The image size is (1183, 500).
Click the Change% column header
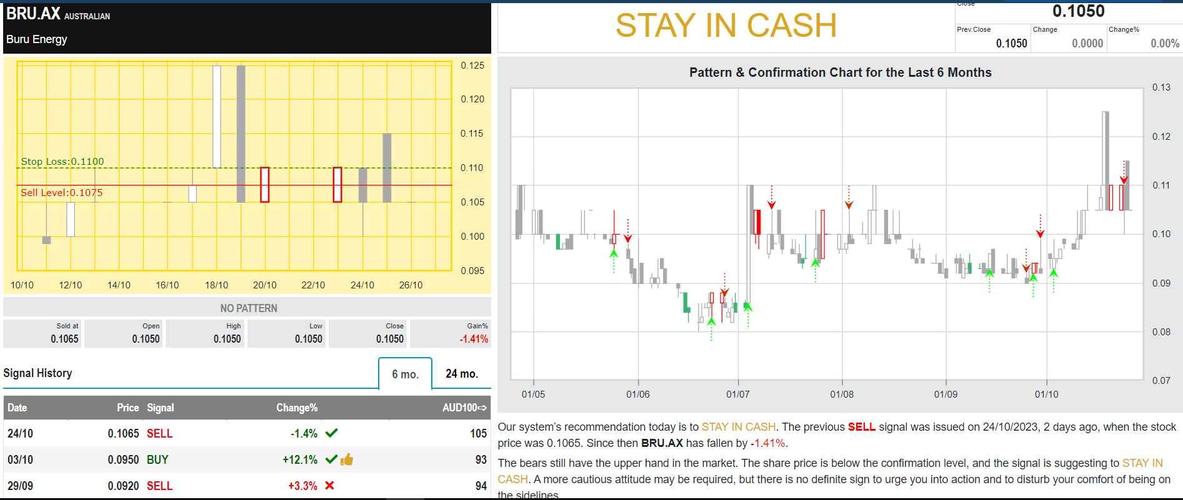pos(297,408)
